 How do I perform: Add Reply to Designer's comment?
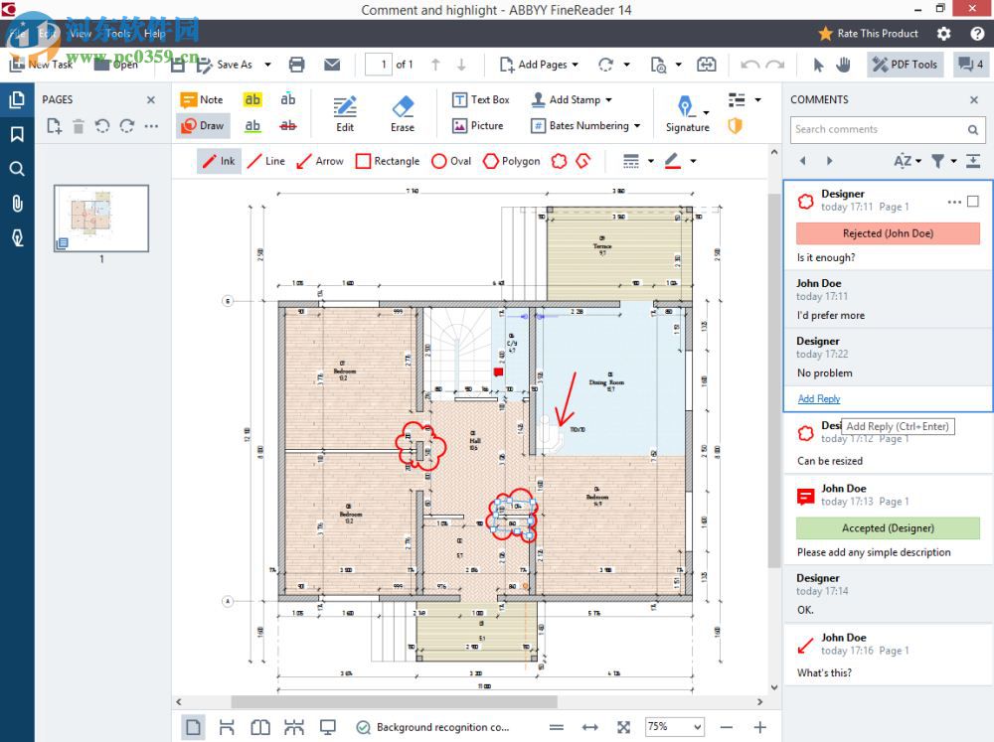pos(818,398)
